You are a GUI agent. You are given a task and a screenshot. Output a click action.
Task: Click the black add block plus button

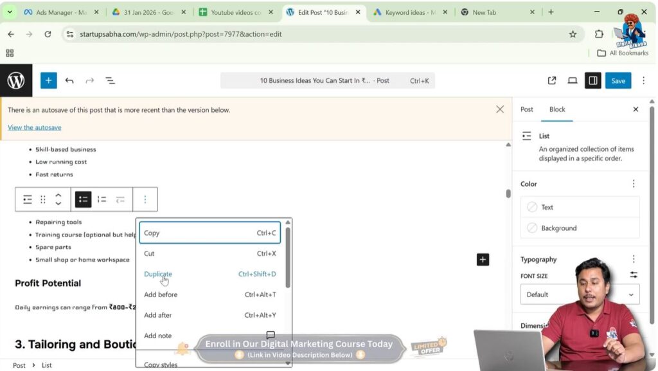483,259
